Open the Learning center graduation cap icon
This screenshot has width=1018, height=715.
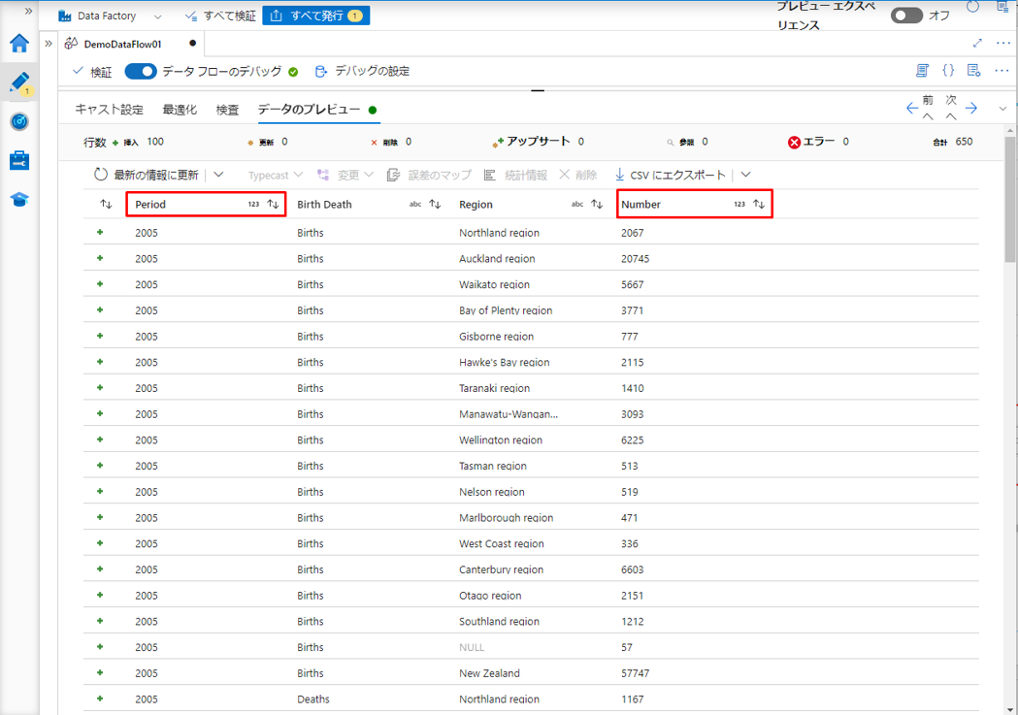click(x=19, y=199)
